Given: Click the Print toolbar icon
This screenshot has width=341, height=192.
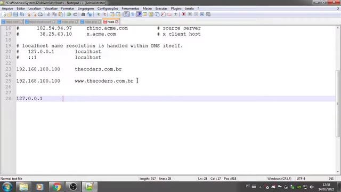Looking at the screenshot, I should point(40,14).
